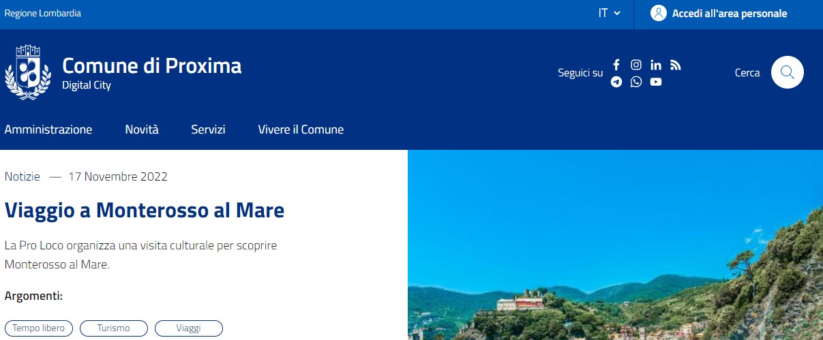
Task: Open the Amministrazione menu
Action: point(48,129)
